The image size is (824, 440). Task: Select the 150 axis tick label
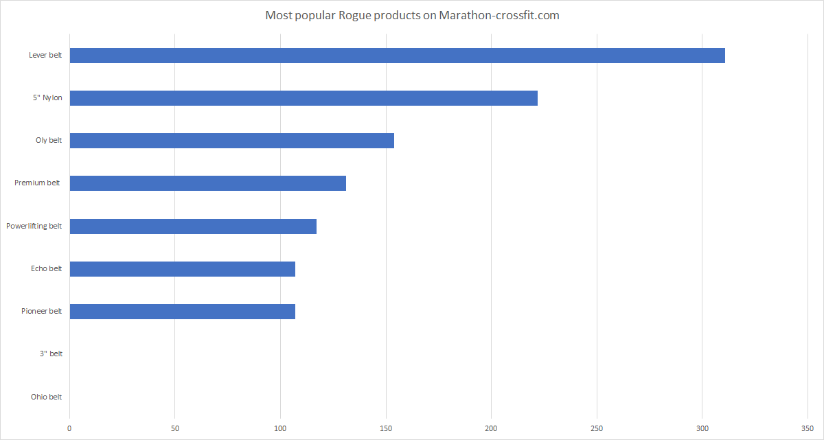point(386,428)
